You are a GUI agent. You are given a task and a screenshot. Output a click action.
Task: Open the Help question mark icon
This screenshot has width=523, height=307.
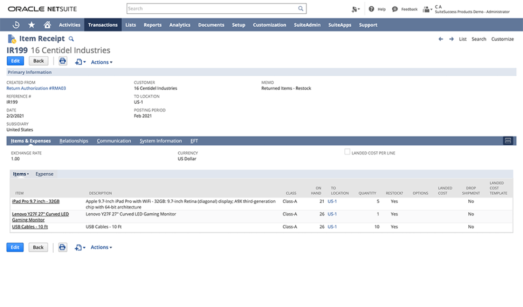pyautogui.click(x=371, y=9)
